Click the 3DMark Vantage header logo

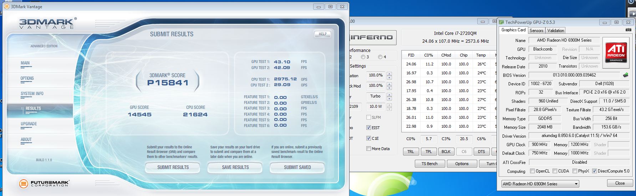click(47, 23)
